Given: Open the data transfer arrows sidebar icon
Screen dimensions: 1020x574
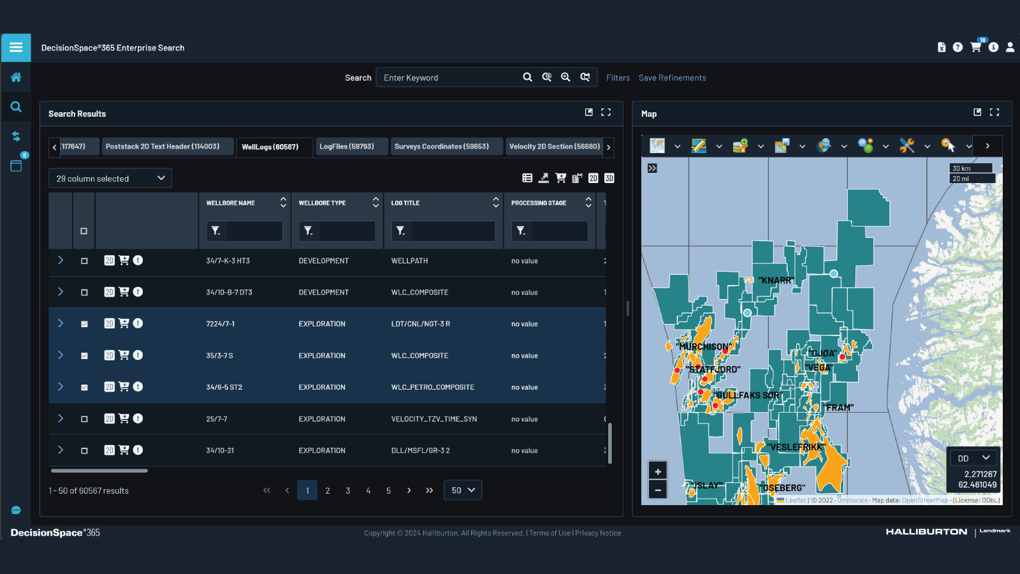Looking at the screenshot, I should tap(16, 136).
